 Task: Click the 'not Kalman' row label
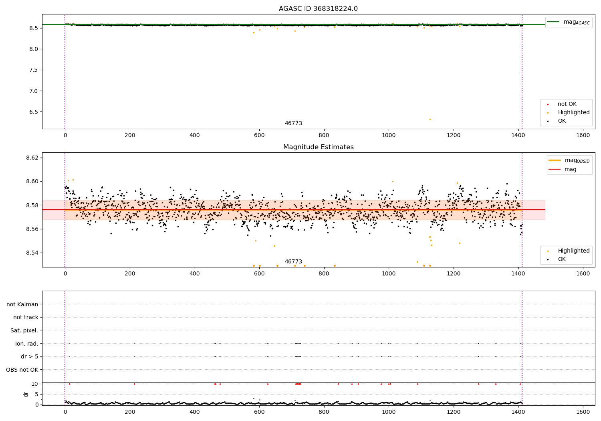(22, 304)
